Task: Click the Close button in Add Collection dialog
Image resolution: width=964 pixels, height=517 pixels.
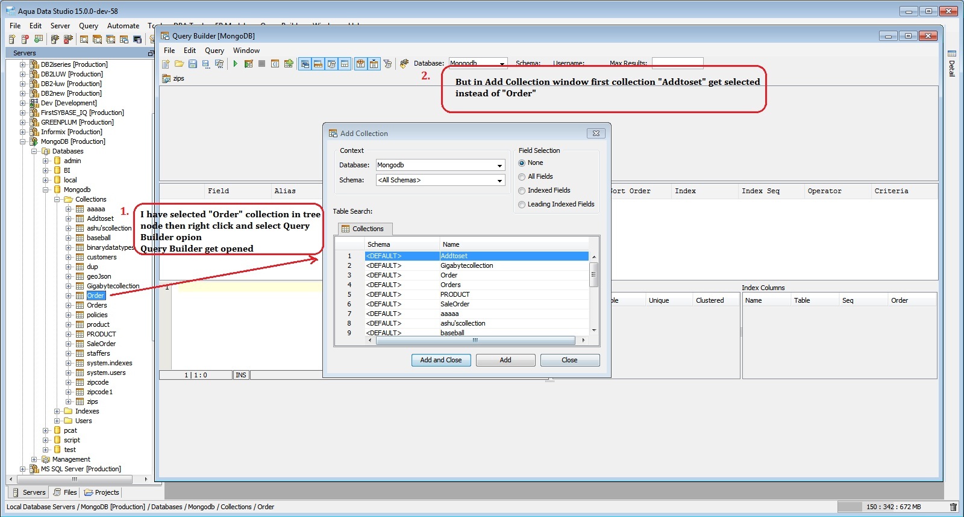Action: [570, 360]
